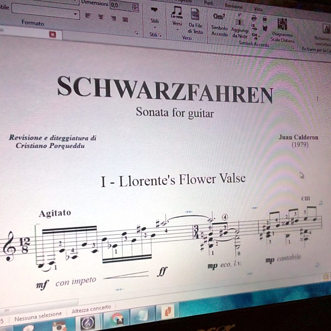The image size is (331, 331).
Task: Open the white document app in taskbar
Action: (x=143, y=315)
